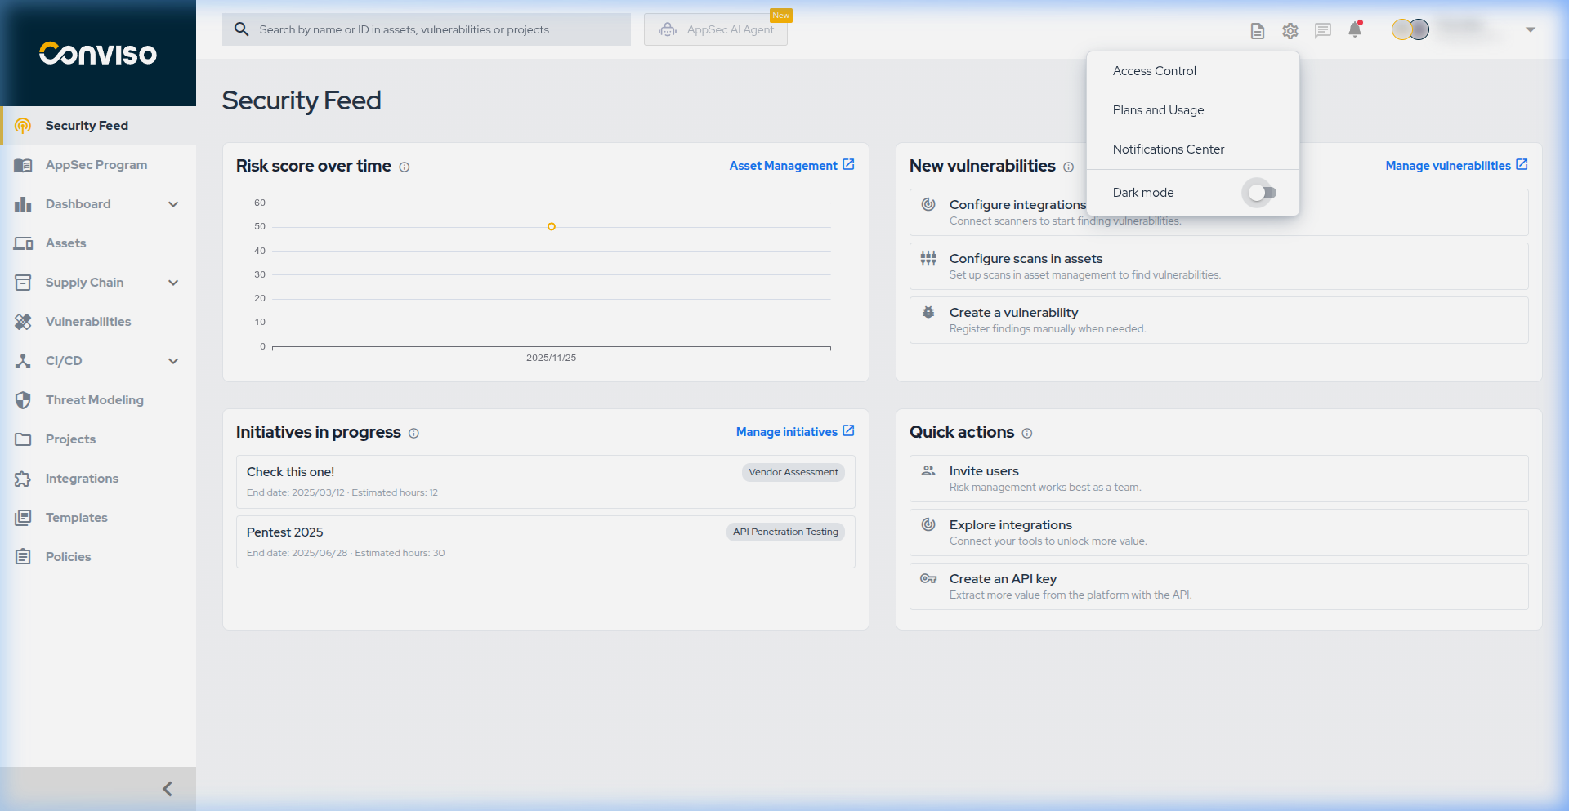Toggle the Dark mode switch
The width and height of the screenshot is (1569, 811).
coord(1262,193)
